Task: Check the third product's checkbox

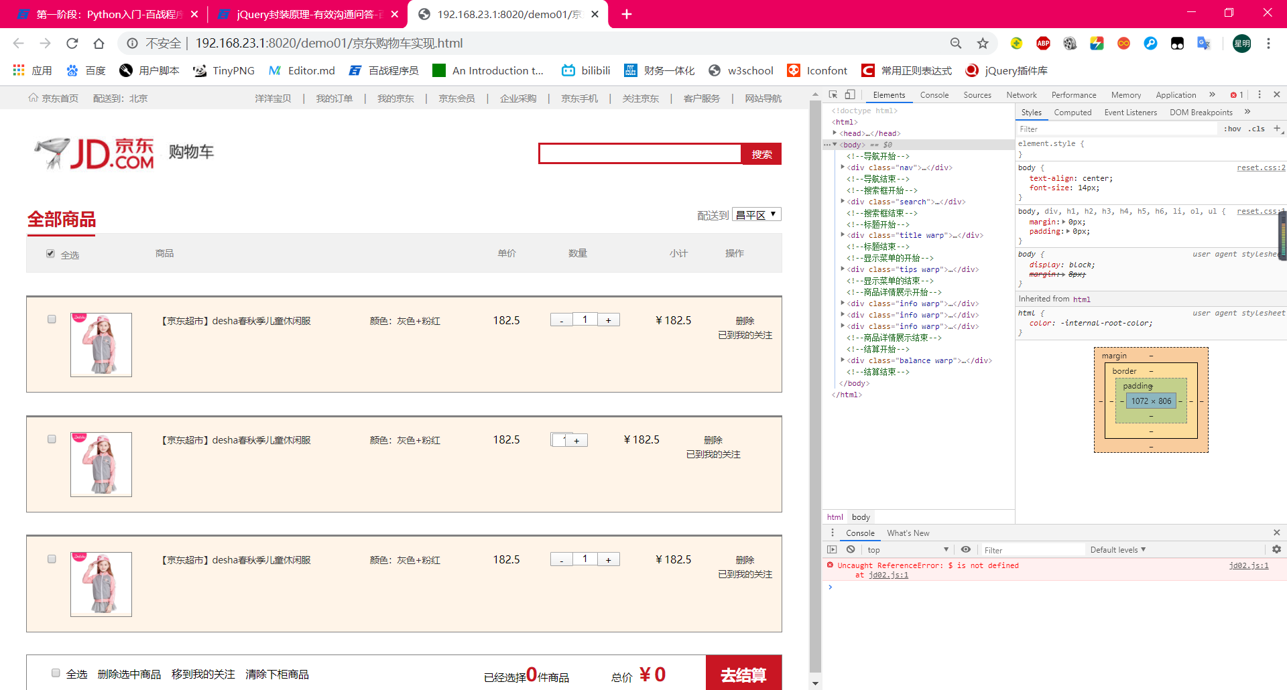Action: click(52, 559)
